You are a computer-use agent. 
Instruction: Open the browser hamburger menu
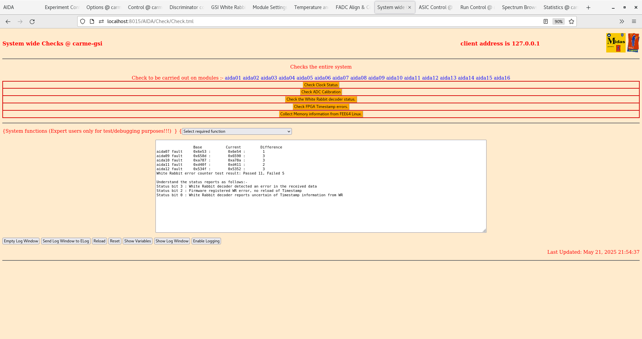point(634,21)
